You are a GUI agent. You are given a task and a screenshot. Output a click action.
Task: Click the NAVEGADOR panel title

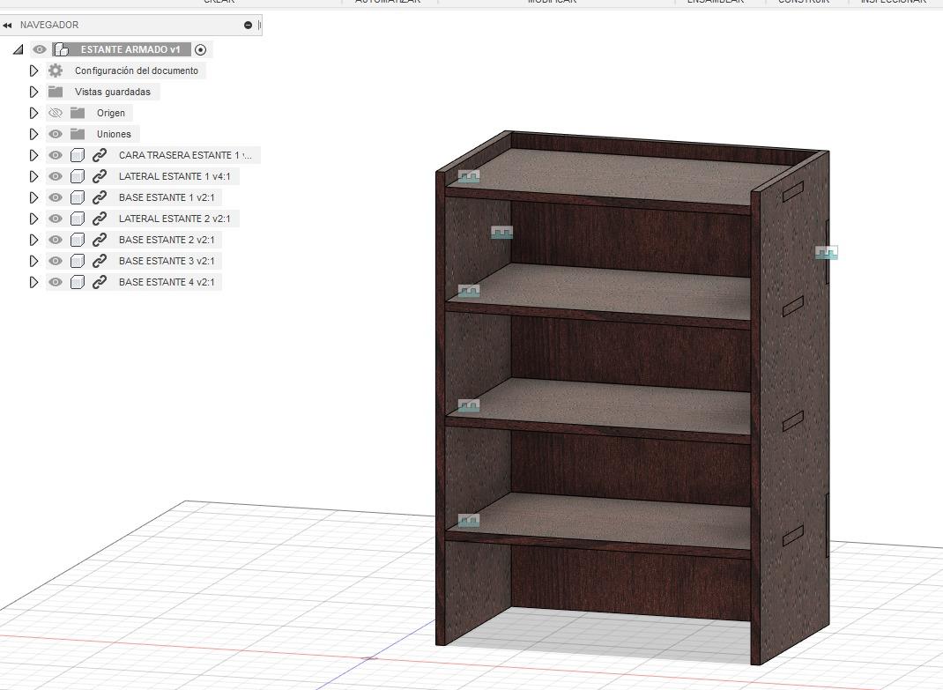[49, 26]
